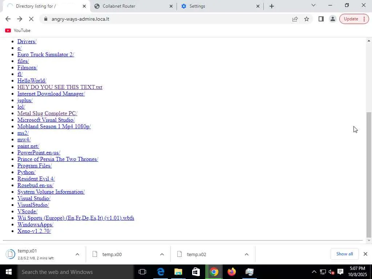Open Mobland Season 1 Mp4 1080p/ folder
Screen dimensions: 372x279
pos(54,126)
